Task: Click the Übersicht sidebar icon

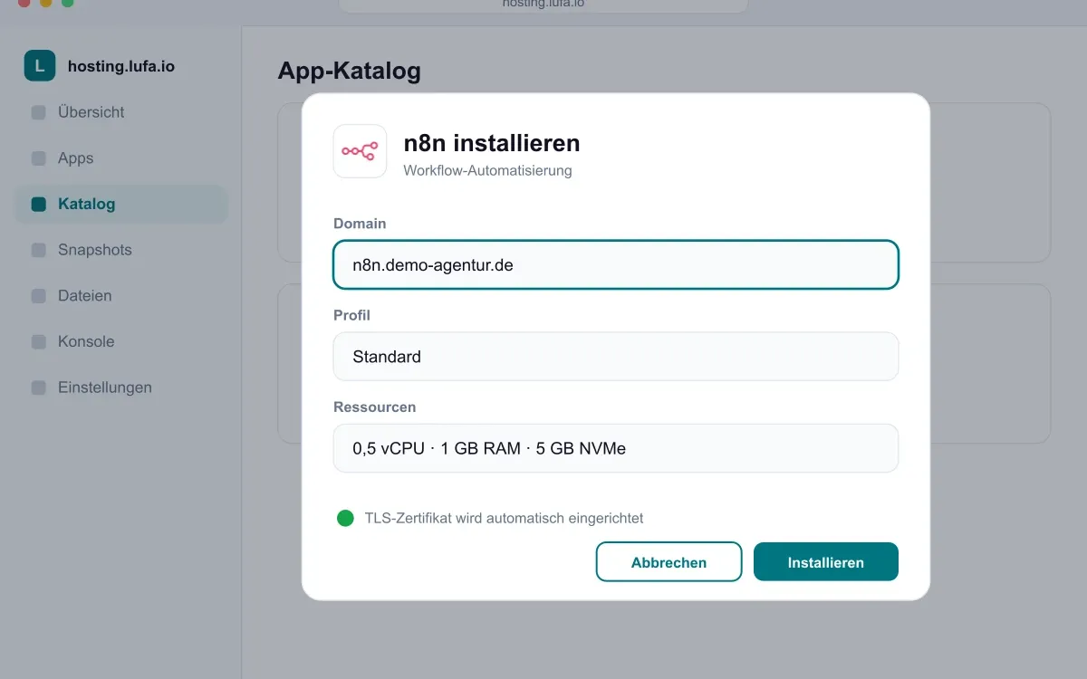Action: click(39, 113)
